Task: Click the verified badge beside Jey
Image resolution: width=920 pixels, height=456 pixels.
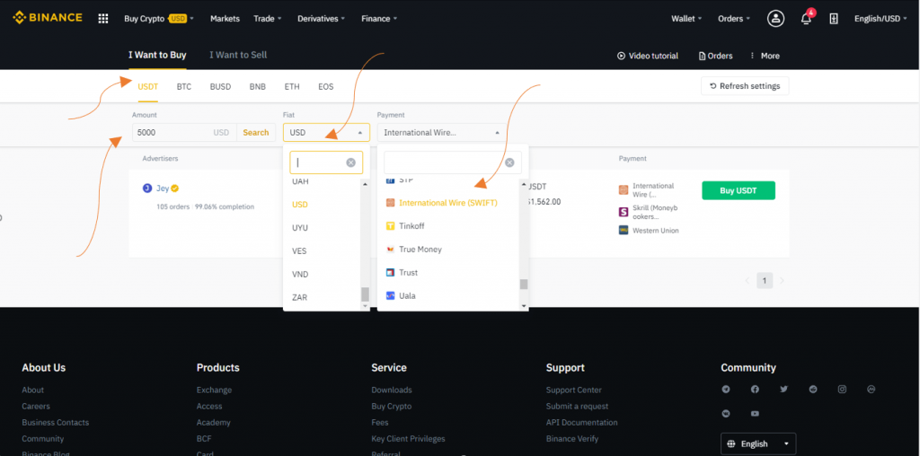Action: tap(175, 189)
